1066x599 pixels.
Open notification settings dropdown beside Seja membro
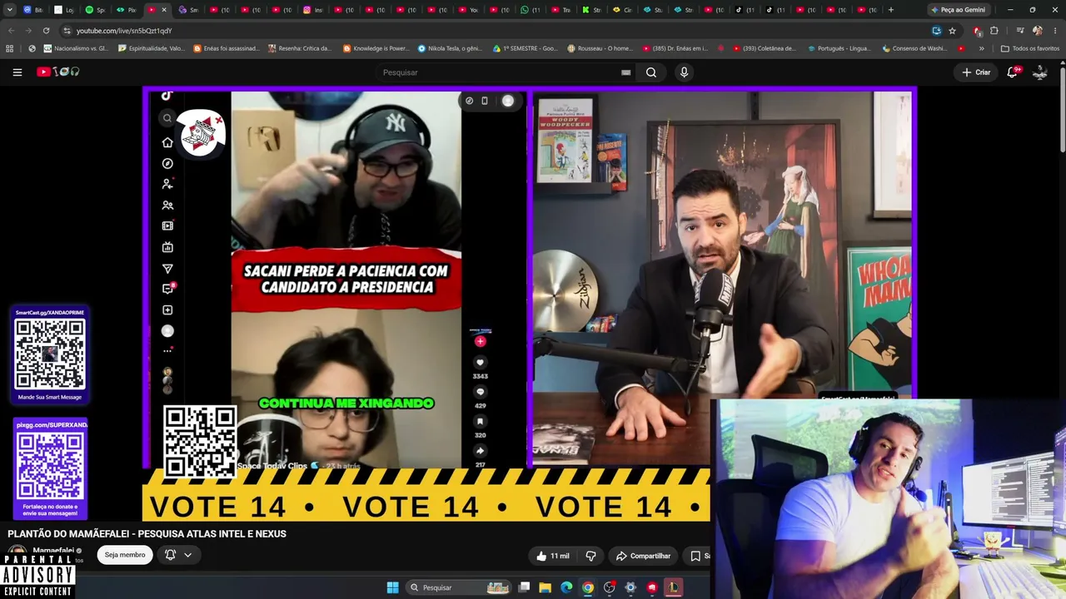pos(178,555)
